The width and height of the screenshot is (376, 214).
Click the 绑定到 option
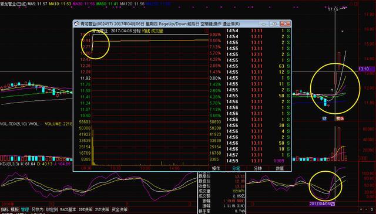tap(52, 209)
